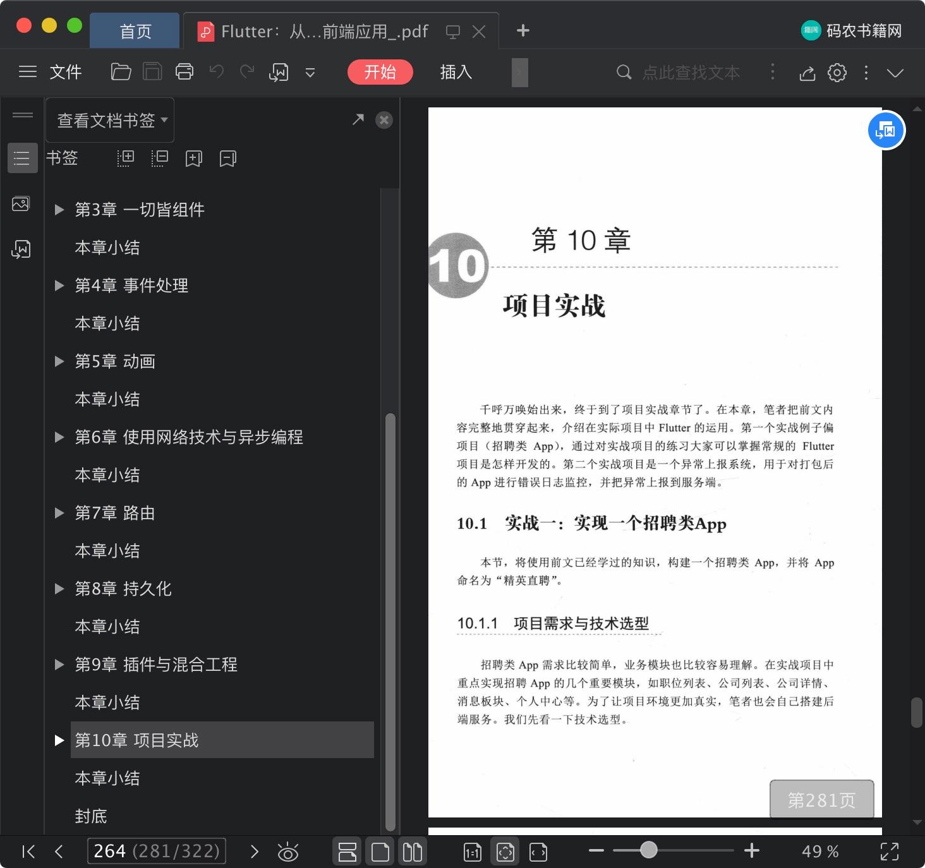Go to next page arrow
Viewport: 925px width, 868px height.
tap(255, 852)
